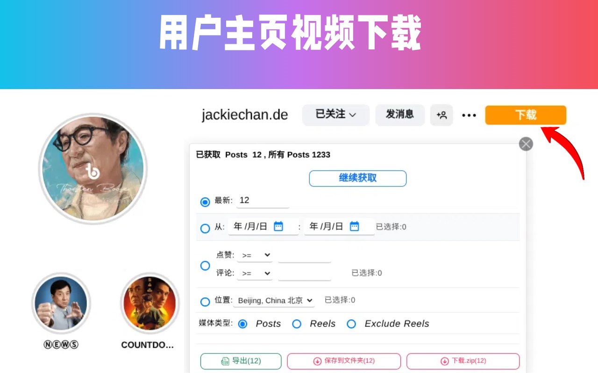598x373 pixels.
Task: Open the NEWS story highlight
Action: tap(61, 303)
